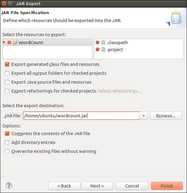
Task: Click the .classpath file icon
Action: (x=103, y=42)
